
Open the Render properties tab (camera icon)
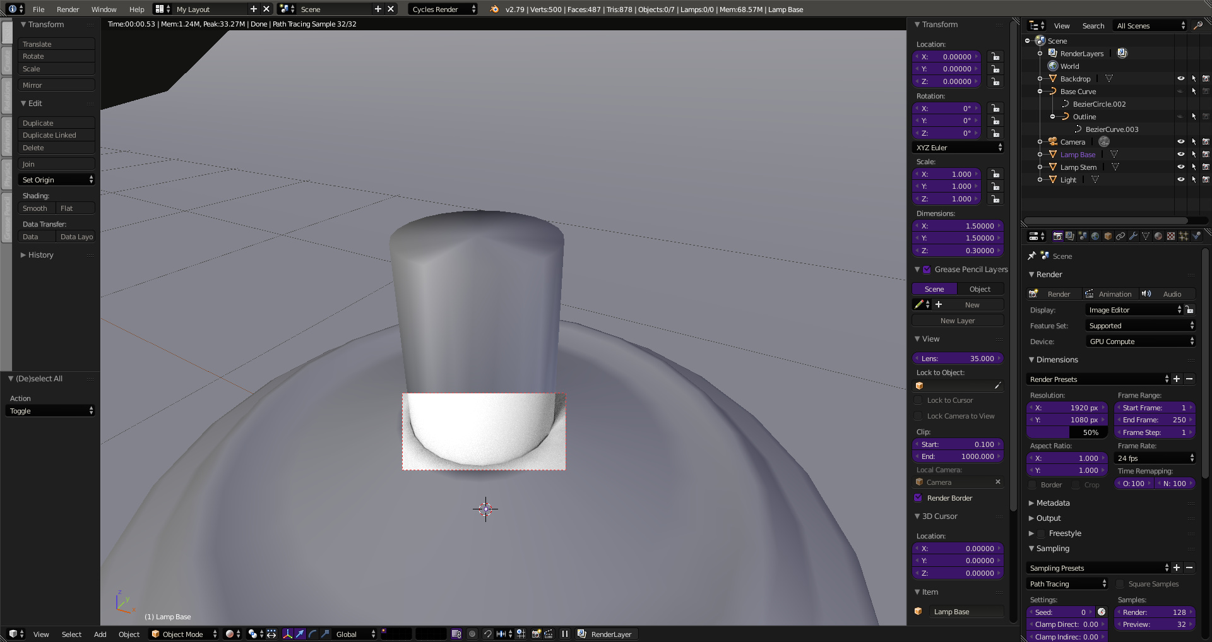[x=1057, y=236]
